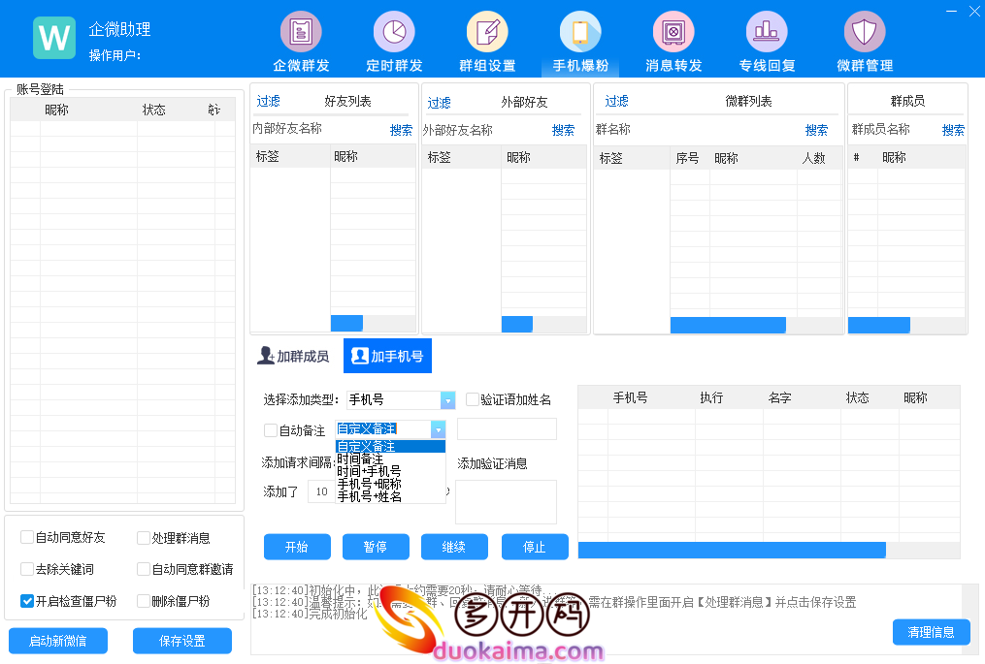Image resolution: width=985 pixels, height=664 pixels.
Task: Click the 添加验证消息 text box
Action: coord(506,502)
